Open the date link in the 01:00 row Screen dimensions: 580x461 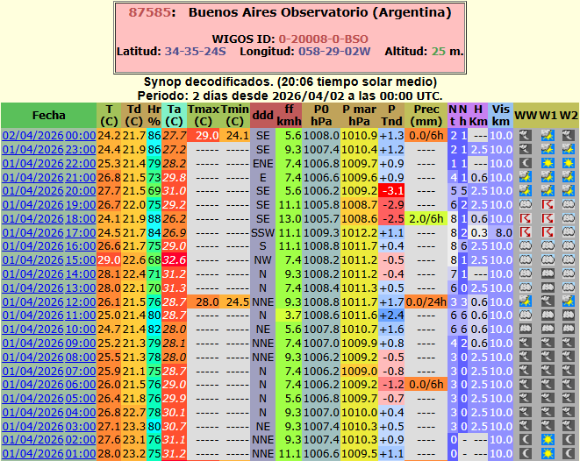[x=33, y=454]
